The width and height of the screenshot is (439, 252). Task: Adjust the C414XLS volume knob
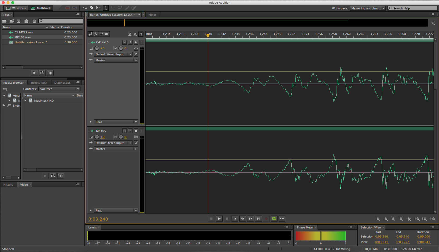(x=97, y=48)
